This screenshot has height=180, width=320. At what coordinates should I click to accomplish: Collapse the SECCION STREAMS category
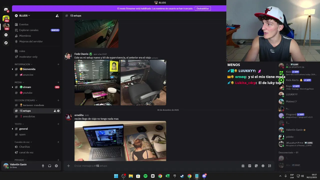pyautogui.click(x=26, y=100)
